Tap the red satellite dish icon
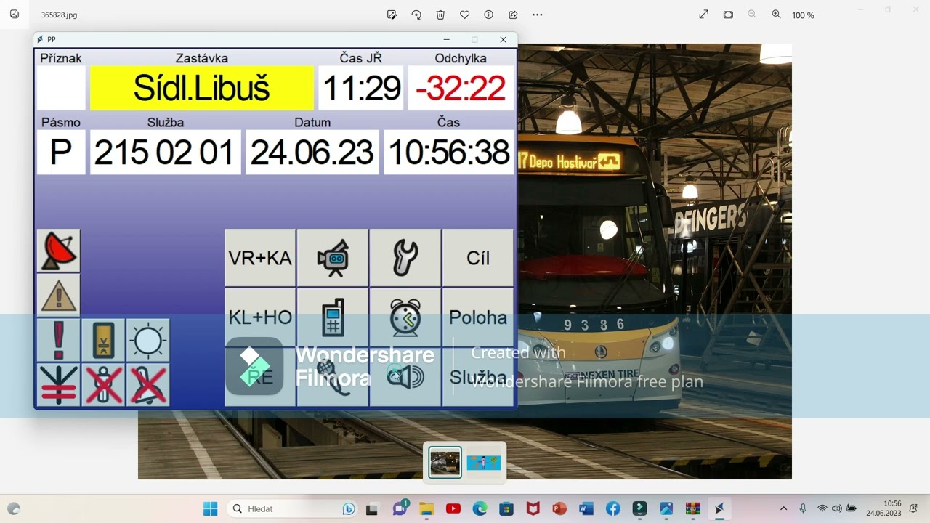Image resolution: width=930 pixels, height=523 pixels. 59,251
